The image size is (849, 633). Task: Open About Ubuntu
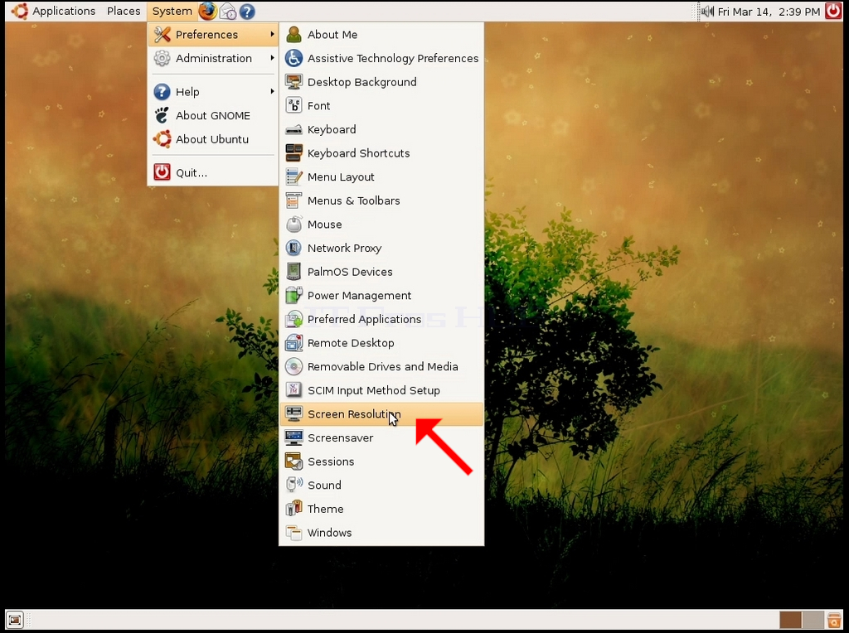click(213, 139)
